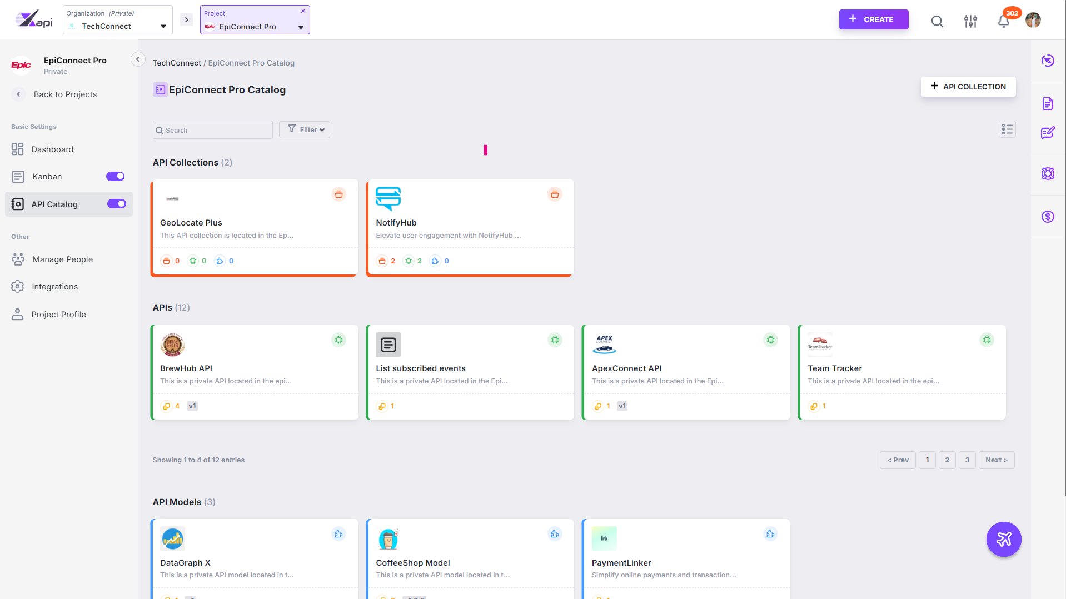Open the notifications bell icon
The height and width of the screenshot is (599, 1066).
click(1003, 21)
